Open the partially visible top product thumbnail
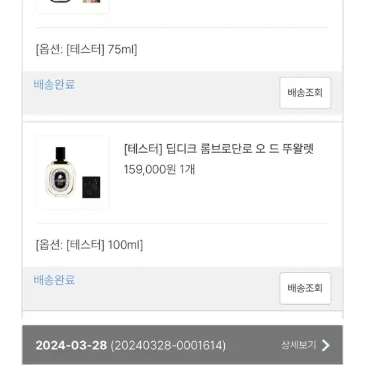Image resolution: width=365 pixels, height=365 pixels. pyautogui.click(x=73, y=7)
